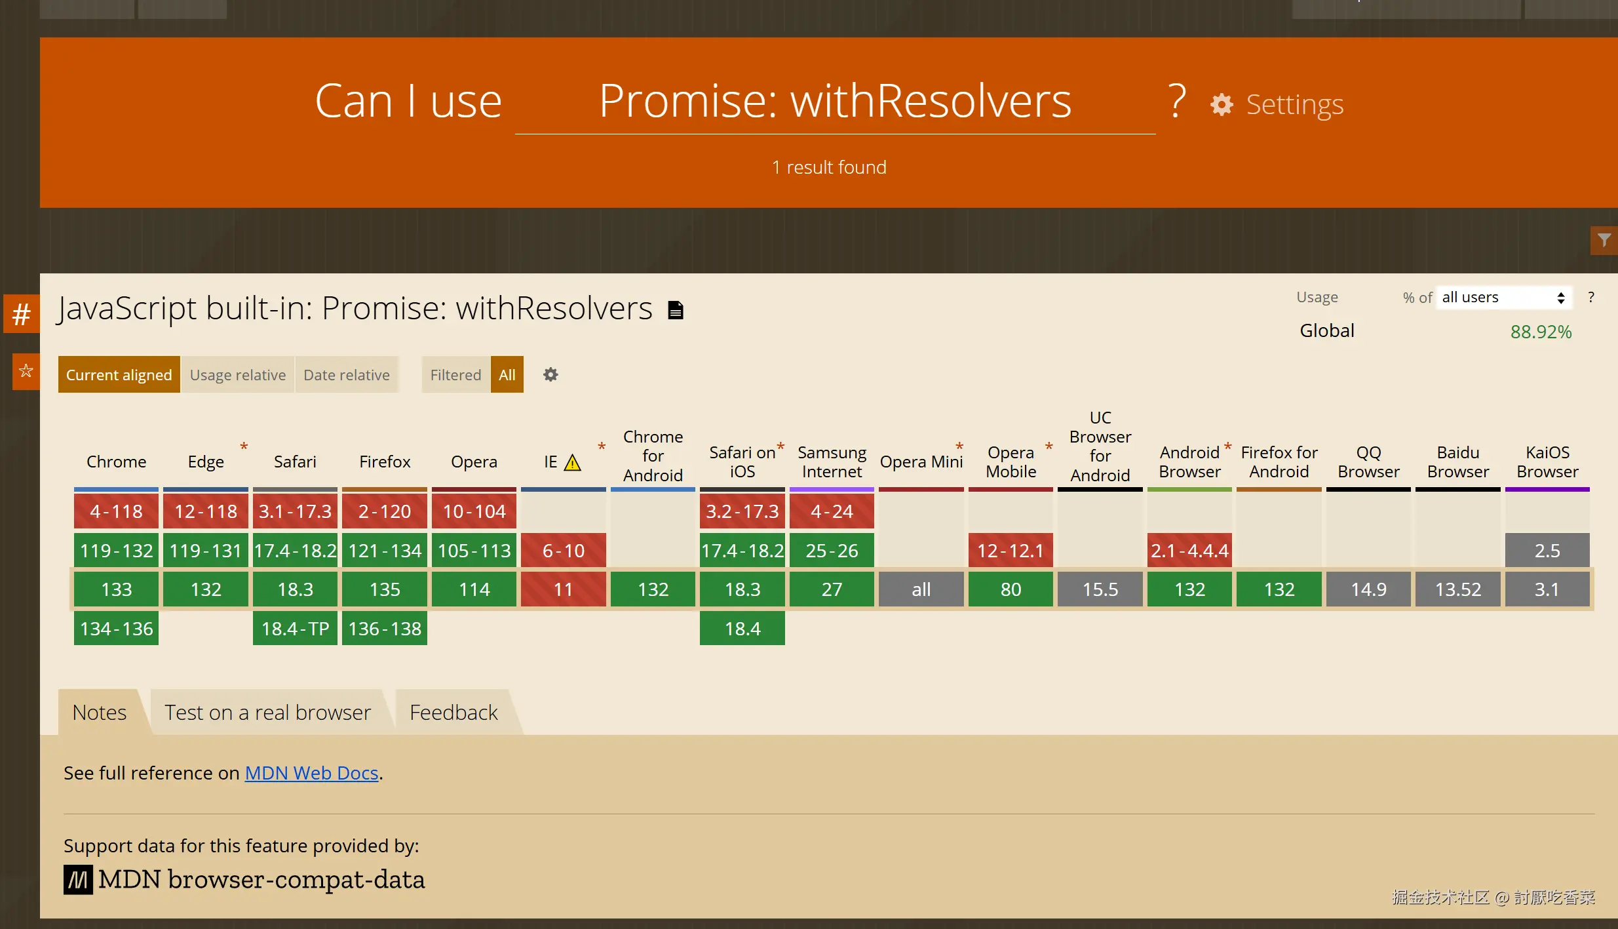
Task: Open the spec document icon beside title
Action: (676, 310)
